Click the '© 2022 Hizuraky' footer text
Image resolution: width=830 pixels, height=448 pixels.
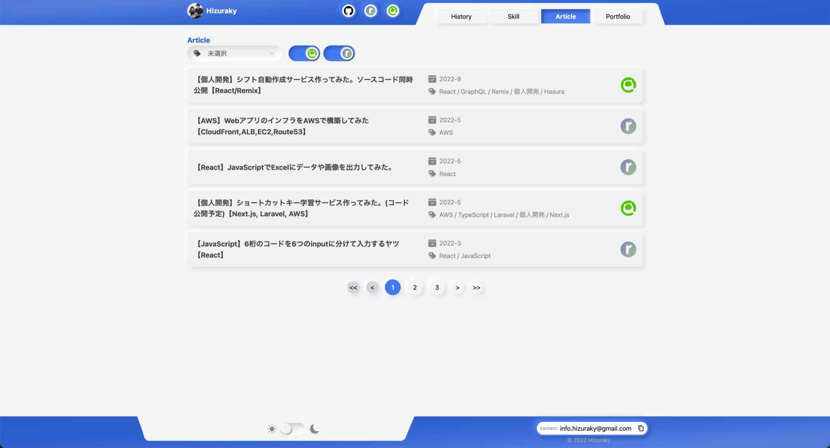(588, 440)
